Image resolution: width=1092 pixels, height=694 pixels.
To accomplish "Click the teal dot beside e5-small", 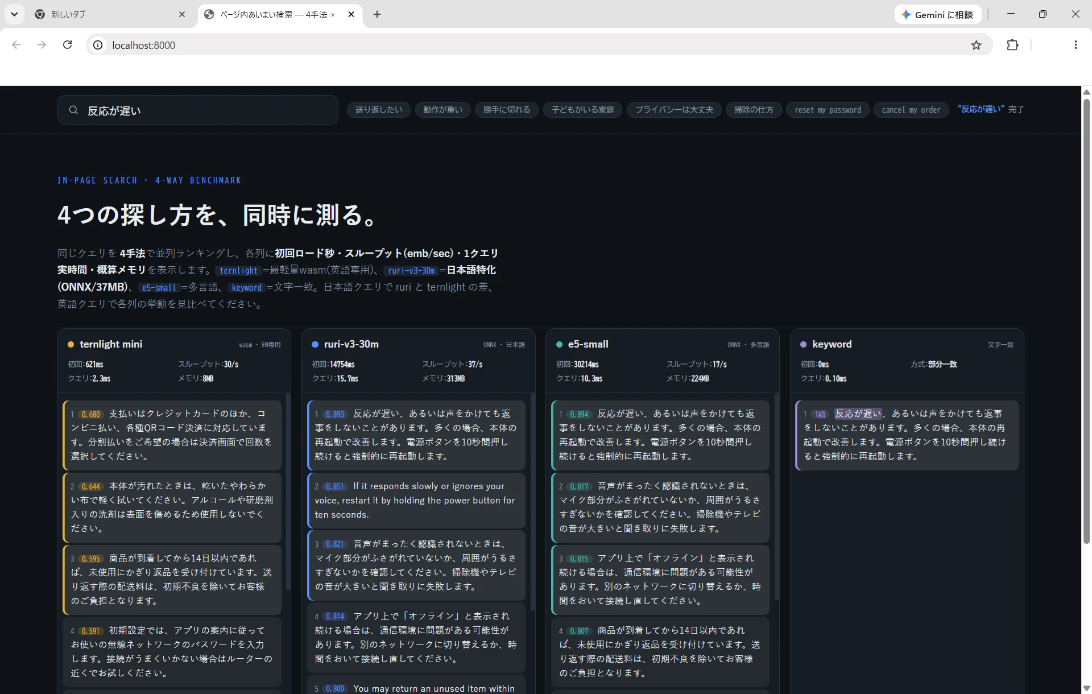I will coord(559,345).
